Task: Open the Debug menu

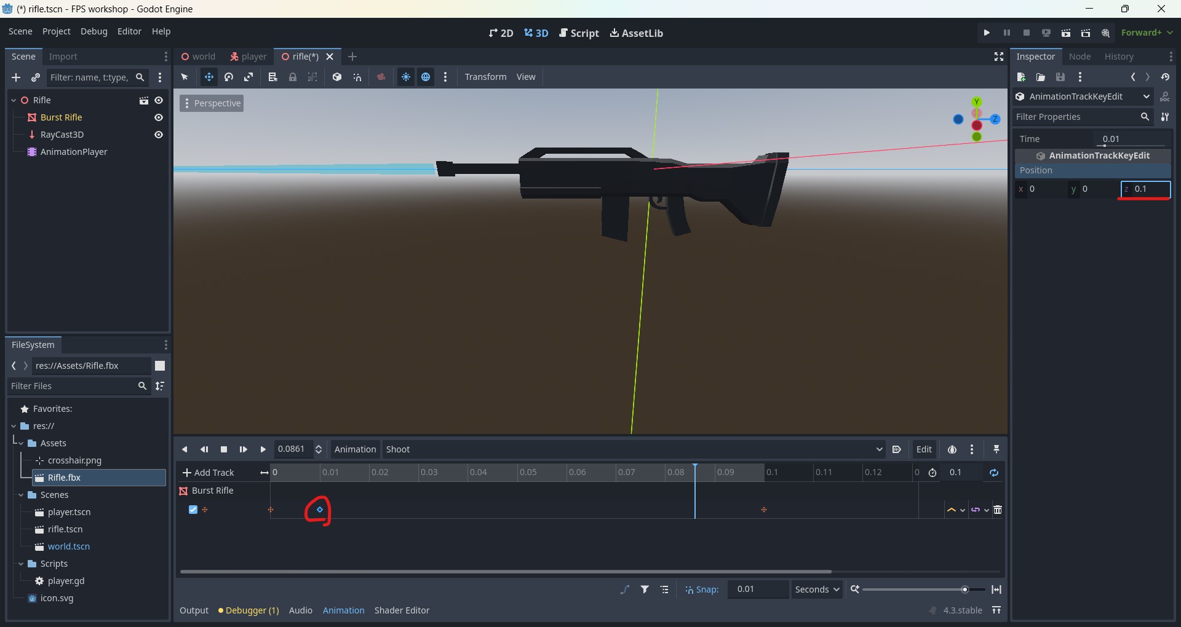Action: pyautogui.click(x=93, y=31)
